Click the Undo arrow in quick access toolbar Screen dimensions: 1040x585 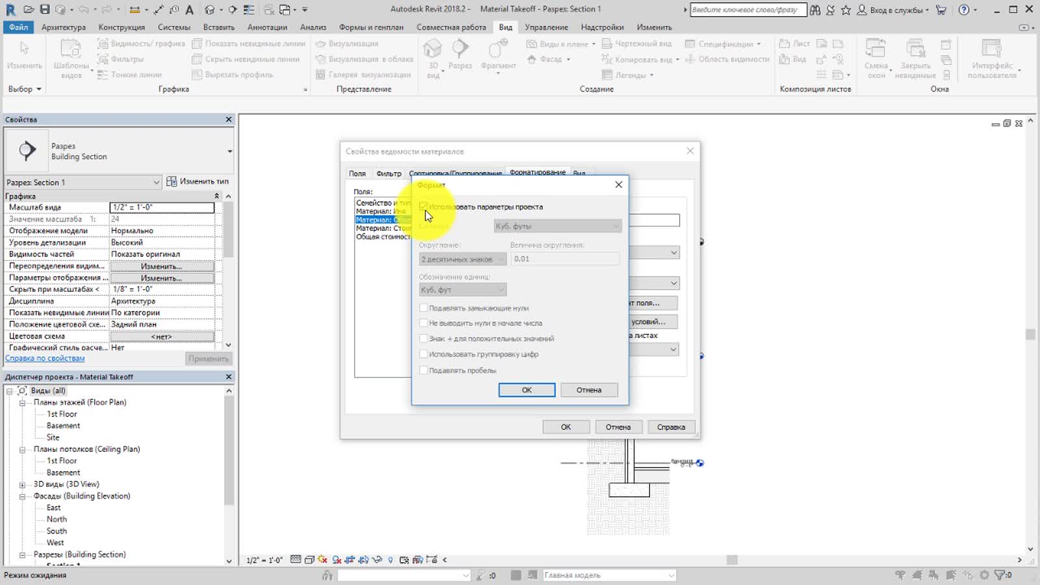pyautogui.click(x=83, y=9)
